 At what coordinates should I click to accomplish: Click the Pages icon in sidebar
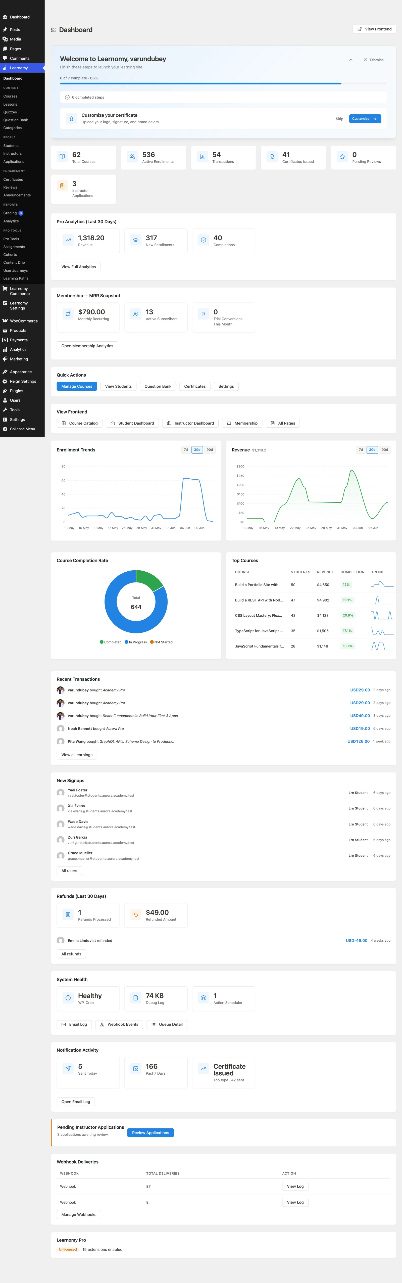click(x=5, y=49)
